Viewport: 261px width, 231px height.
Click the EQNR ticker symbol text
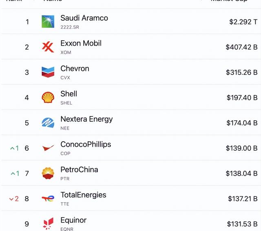coord(67,229)
